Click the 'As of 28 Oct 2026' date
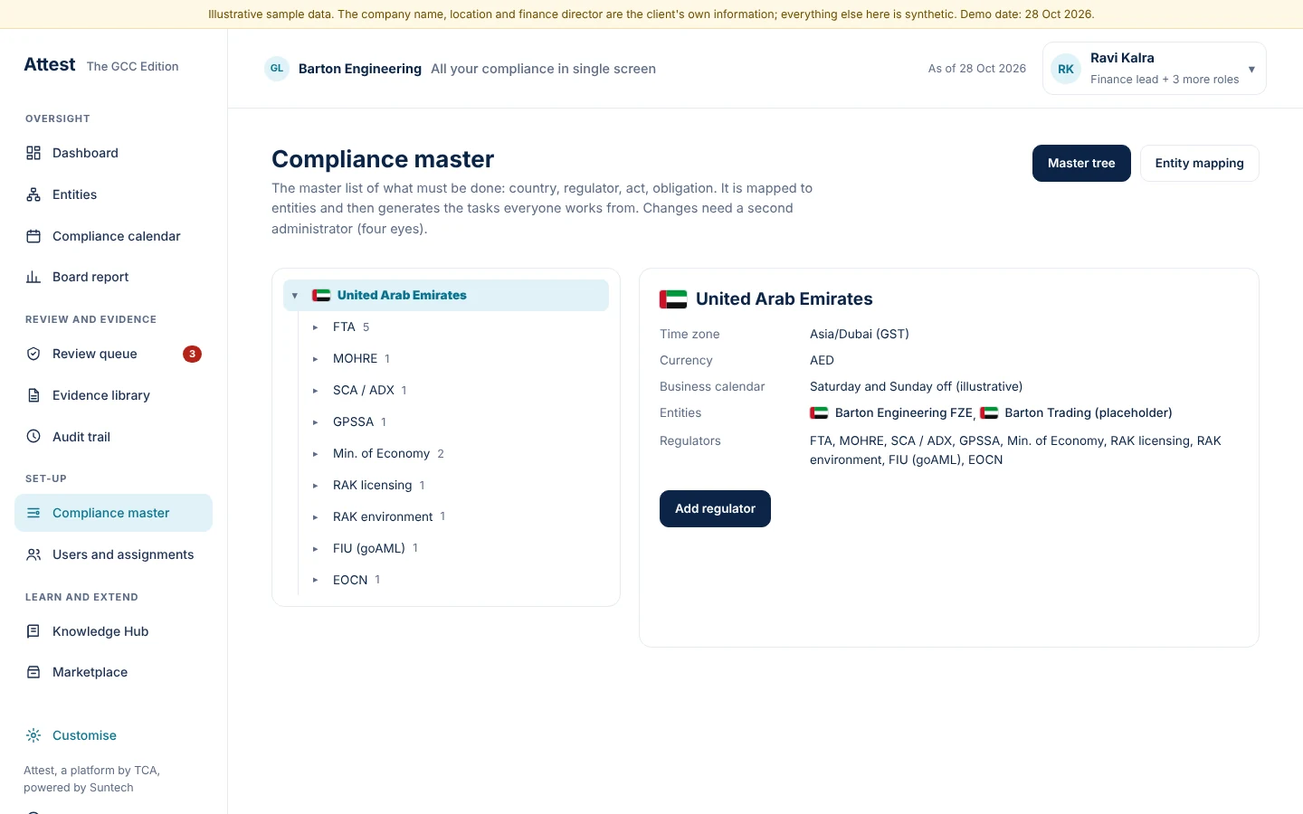Screen dimensions: 1303x814 pos(977,69)
